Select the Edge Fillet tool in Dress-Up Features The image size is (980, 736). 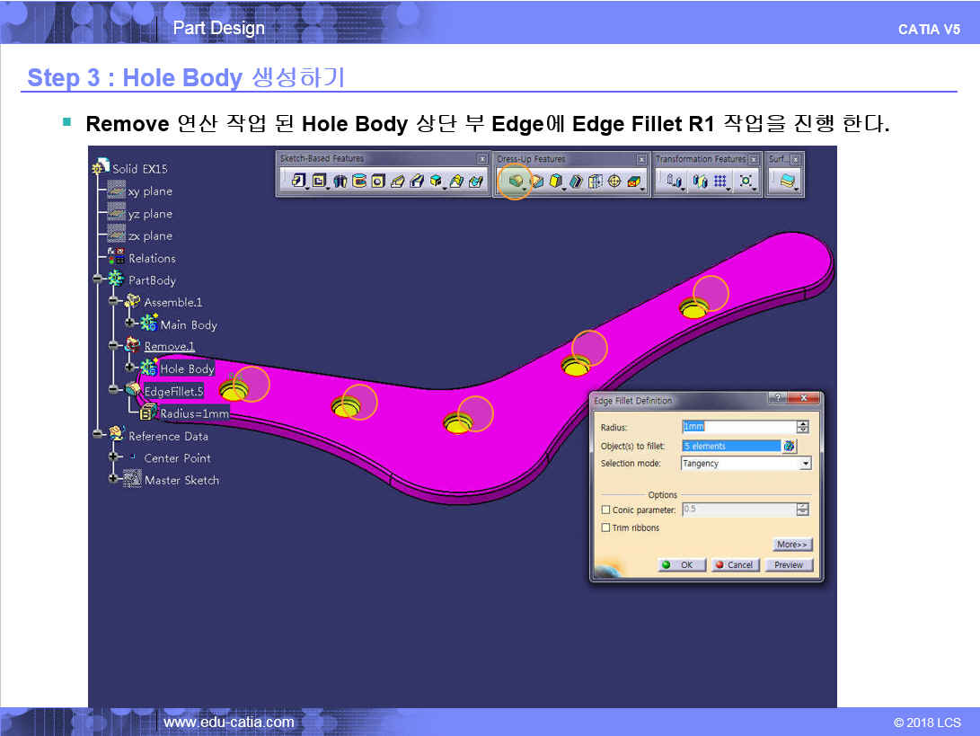[516, 181]
